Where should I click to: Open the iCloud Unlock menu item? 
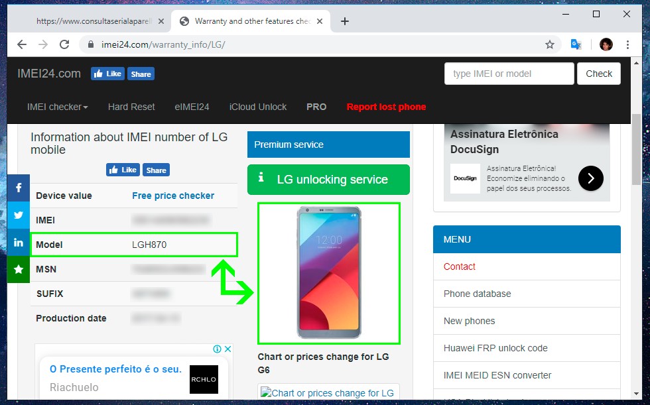[258, 107]
